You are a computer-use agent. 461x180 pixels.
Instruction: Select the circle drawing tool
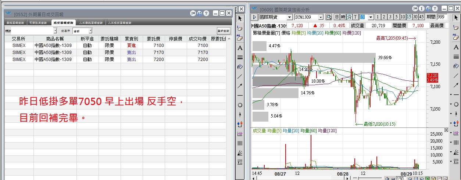coord(240,105)
